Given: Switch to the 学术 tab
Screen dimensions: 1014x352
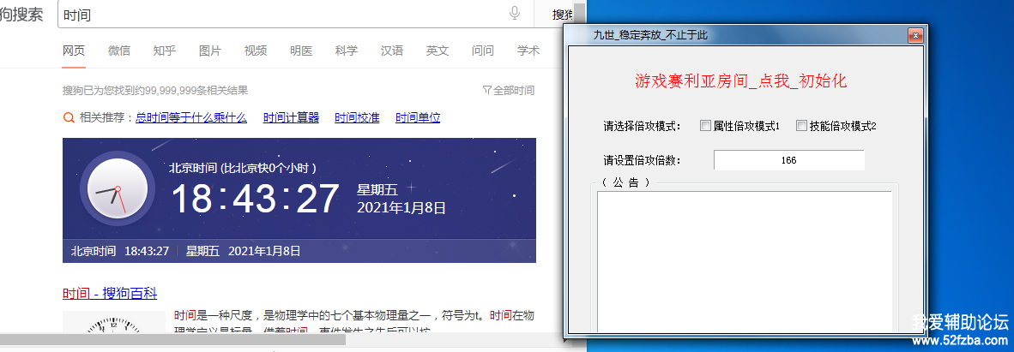Looking at the screenshot, I should pyautogui.click(x=528, y=51).
